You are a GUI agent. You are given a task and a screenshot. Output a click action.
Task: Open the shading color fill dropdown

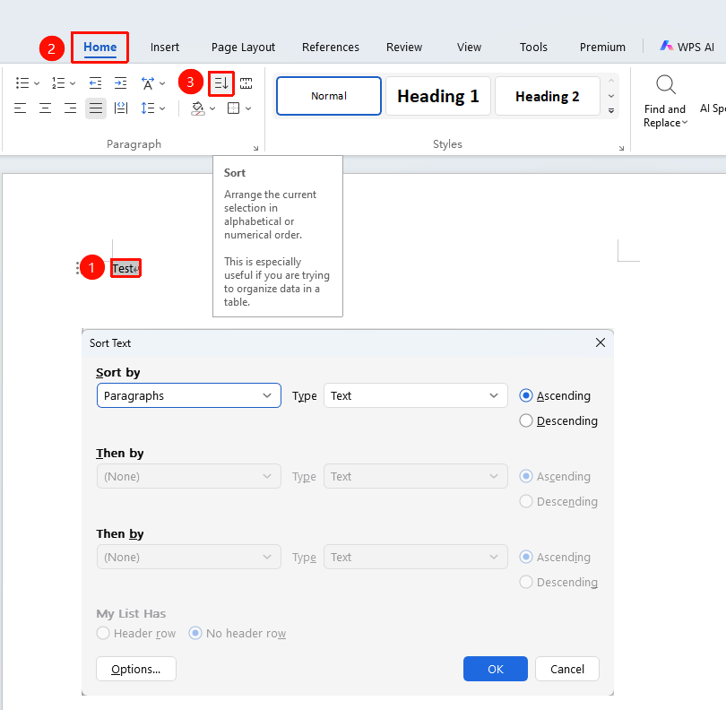tap(212, 108)
